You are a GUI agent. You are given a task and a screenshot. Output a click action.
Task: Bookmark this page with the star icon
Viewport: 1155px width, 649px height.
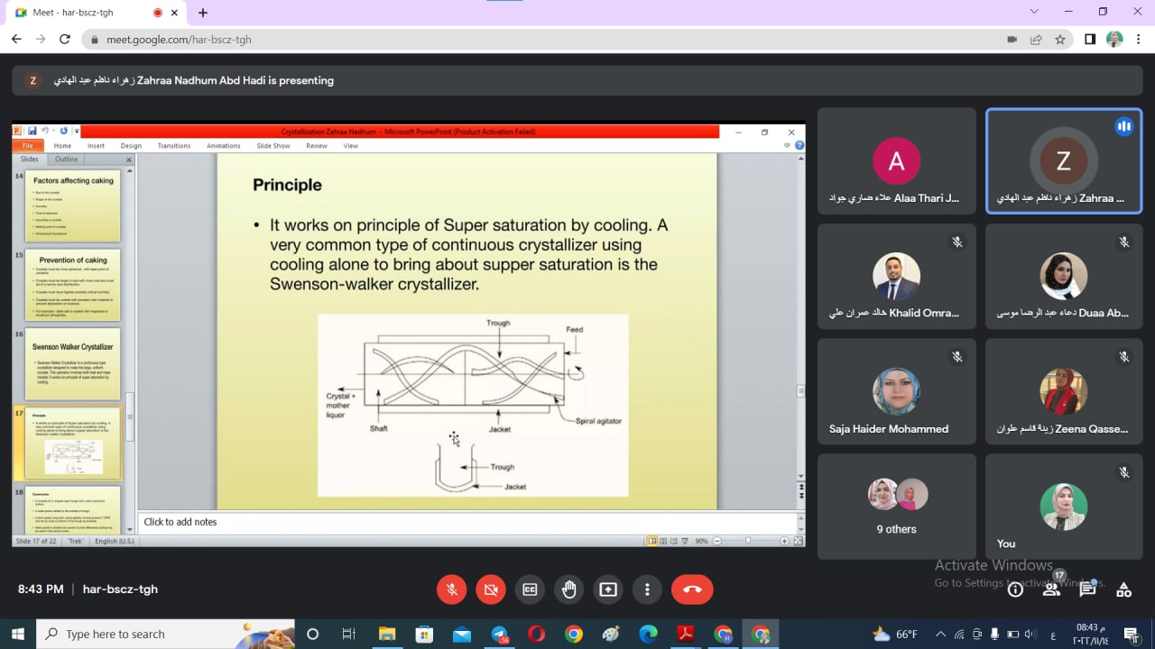point(1060,40)
